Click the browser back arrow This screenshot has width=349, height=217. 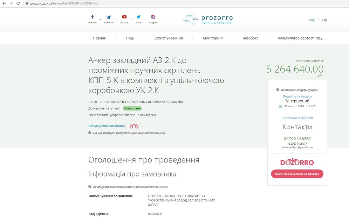(x=4, y=3)
